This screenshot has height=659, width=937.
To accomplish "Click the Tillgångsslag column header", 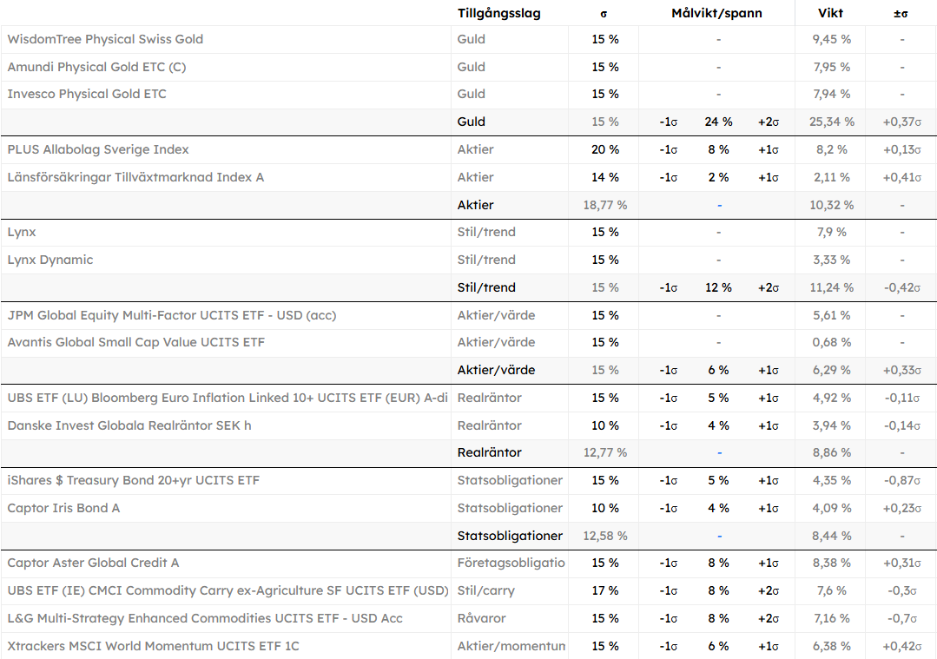I will (499, 13).
